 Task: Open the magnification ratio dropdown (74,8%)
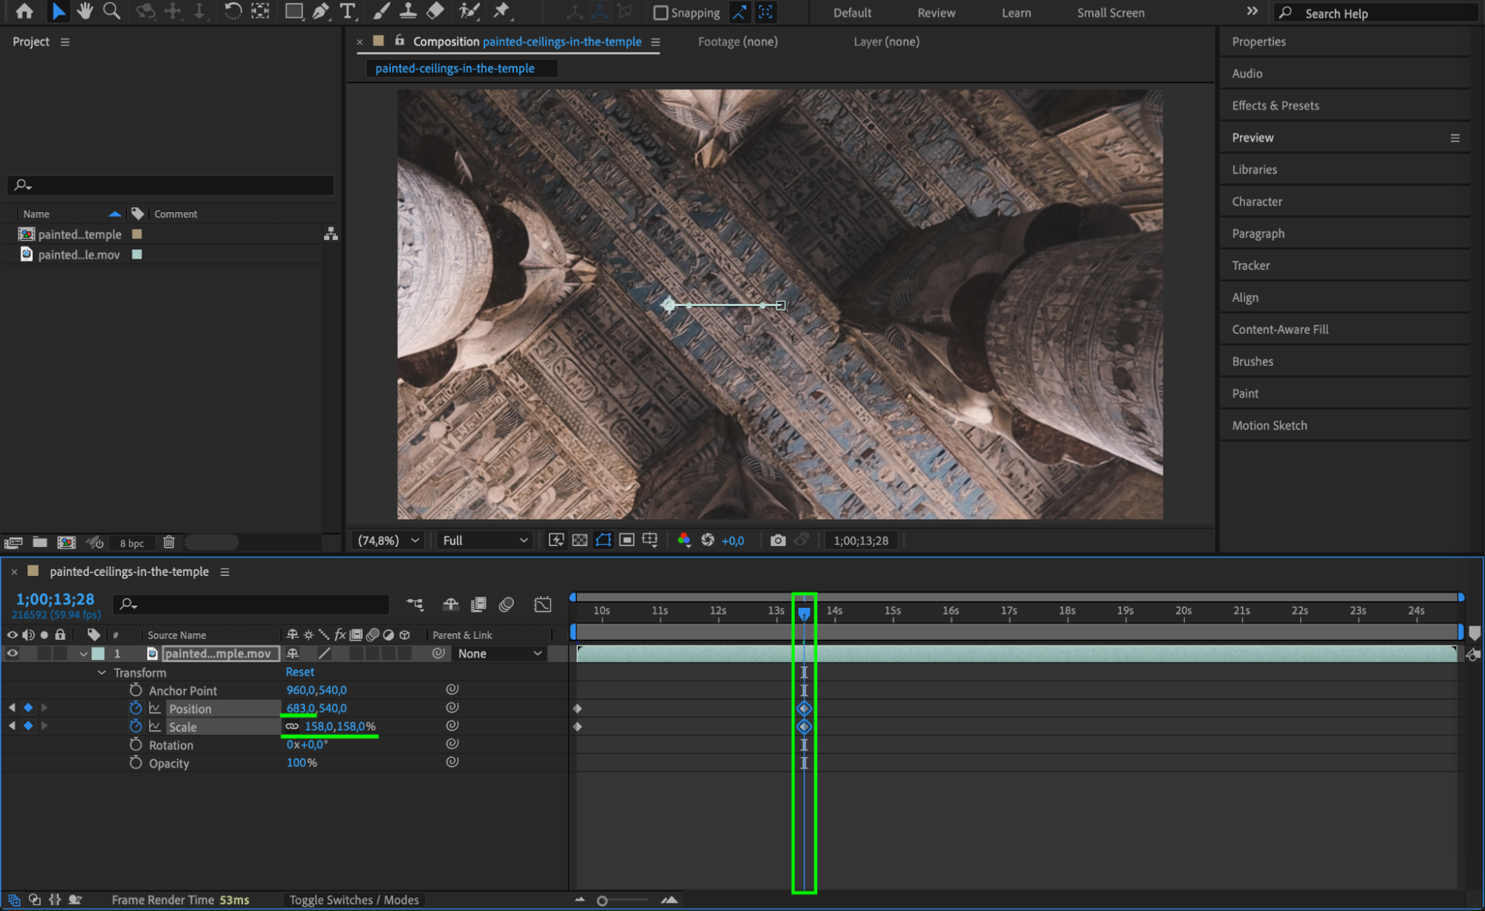click(389, 540)
